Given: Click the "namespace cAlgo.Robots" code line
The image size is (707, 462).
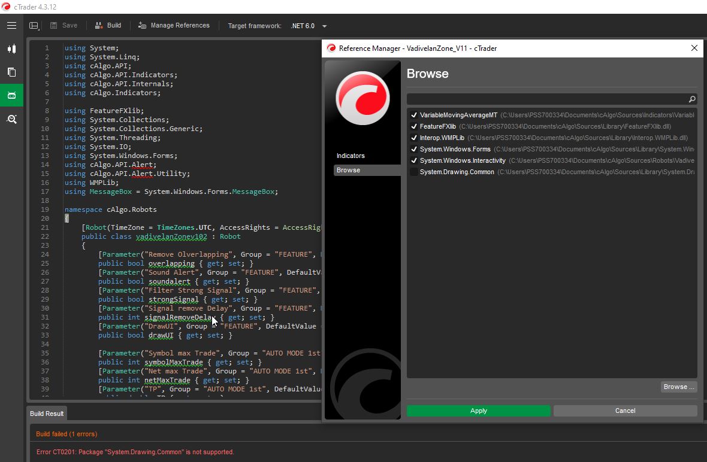Looking at the screenshot, I should tap(110, 210).
